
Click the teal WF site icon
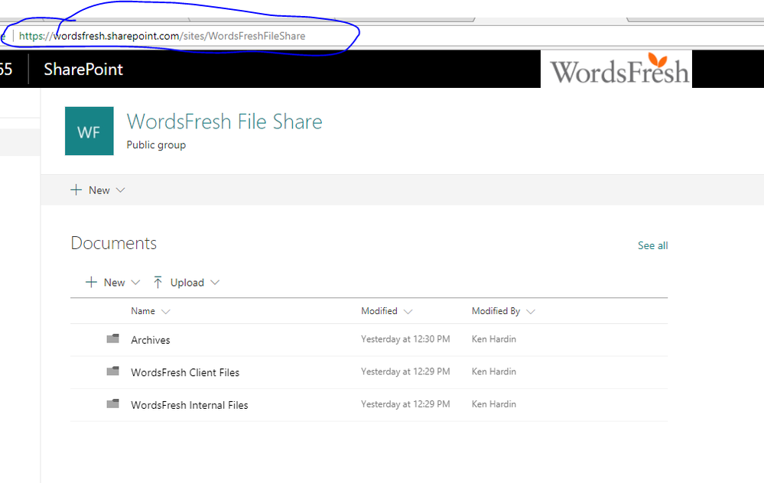(x=89, y=131)
